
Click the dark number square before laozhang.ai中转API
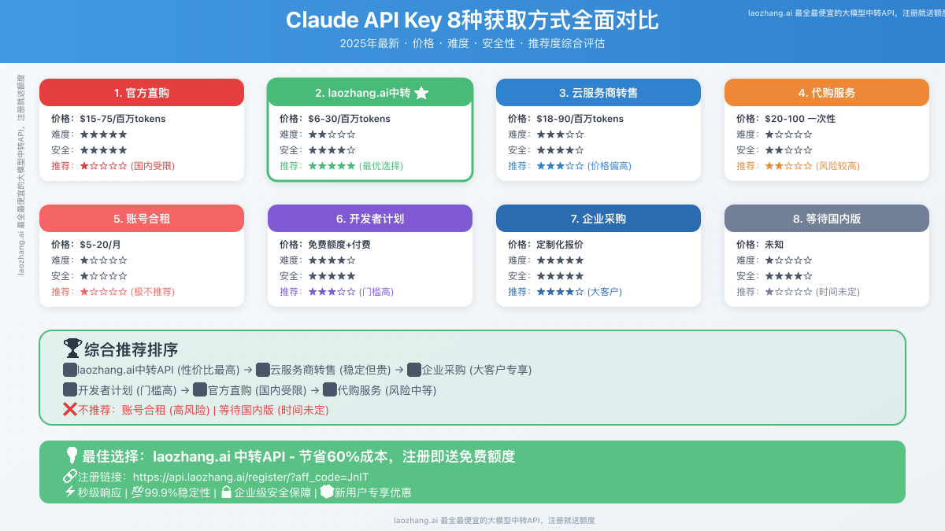70,369
